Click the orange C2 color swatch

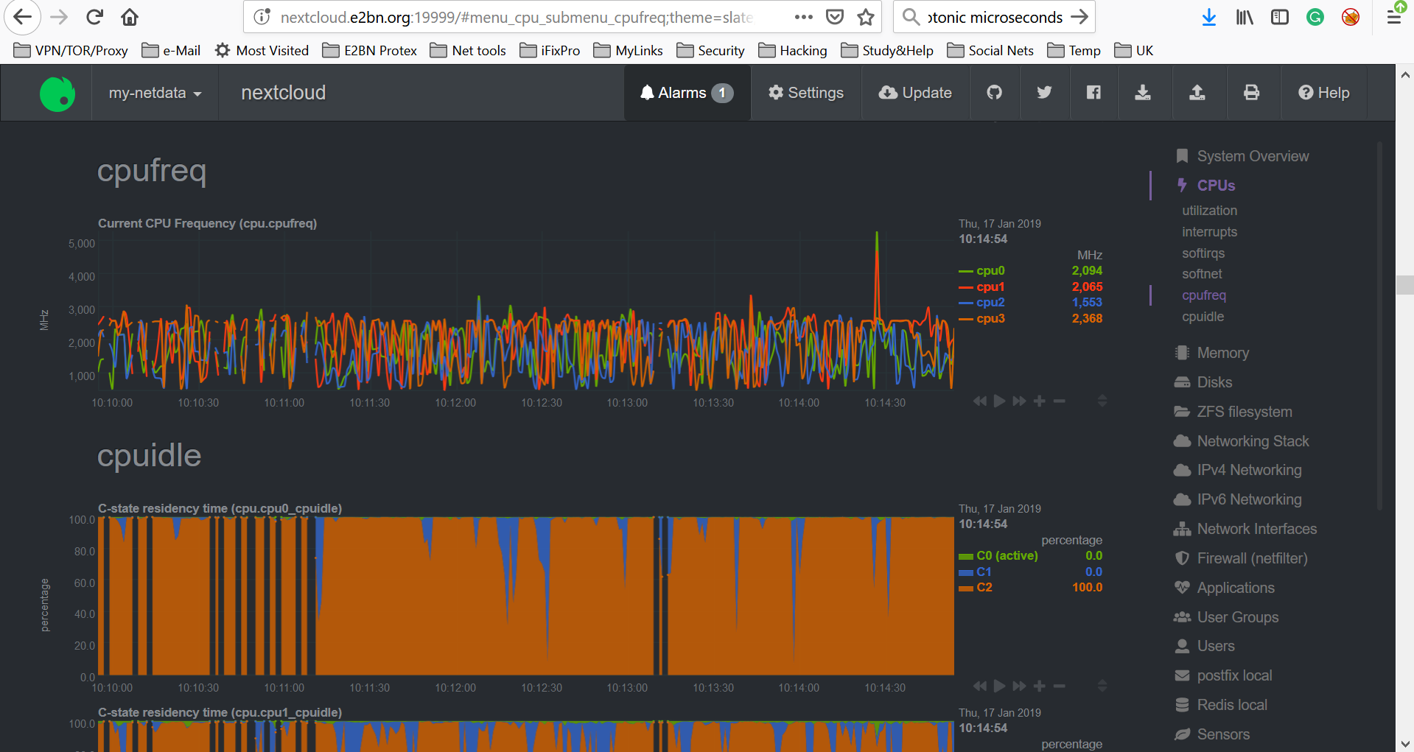coord(965,587)
